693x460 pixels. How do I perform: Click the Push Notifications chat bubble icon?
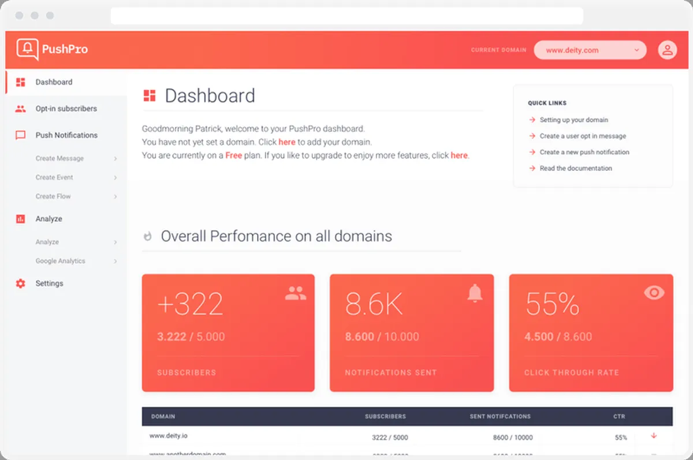pos(21,136)
